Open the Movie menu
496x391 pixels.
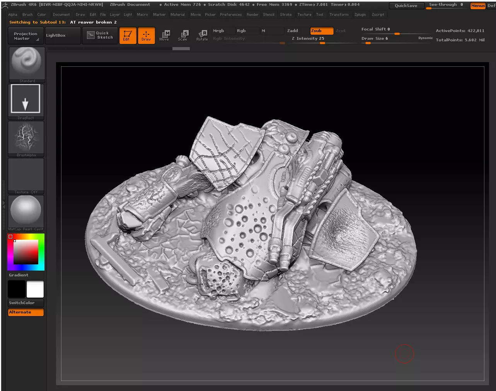click(x=196, y=15)
